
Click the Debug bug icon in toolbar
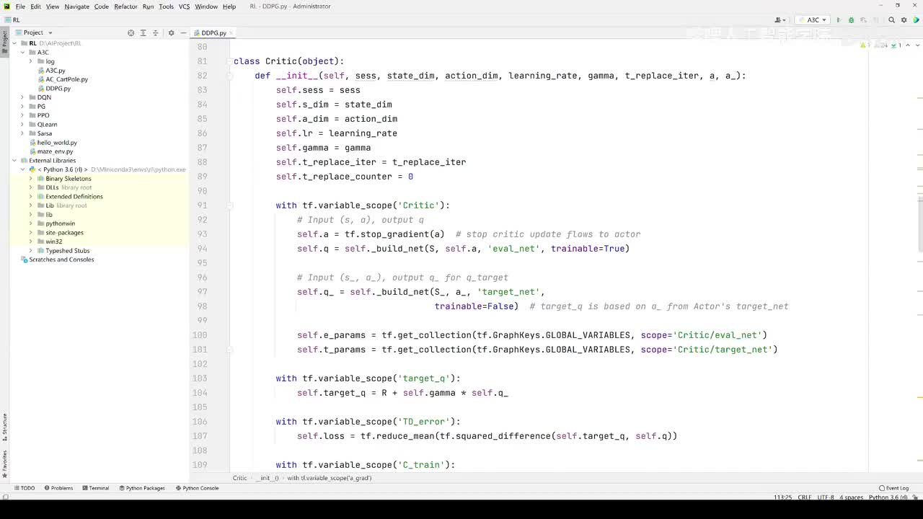coord(851,20)
